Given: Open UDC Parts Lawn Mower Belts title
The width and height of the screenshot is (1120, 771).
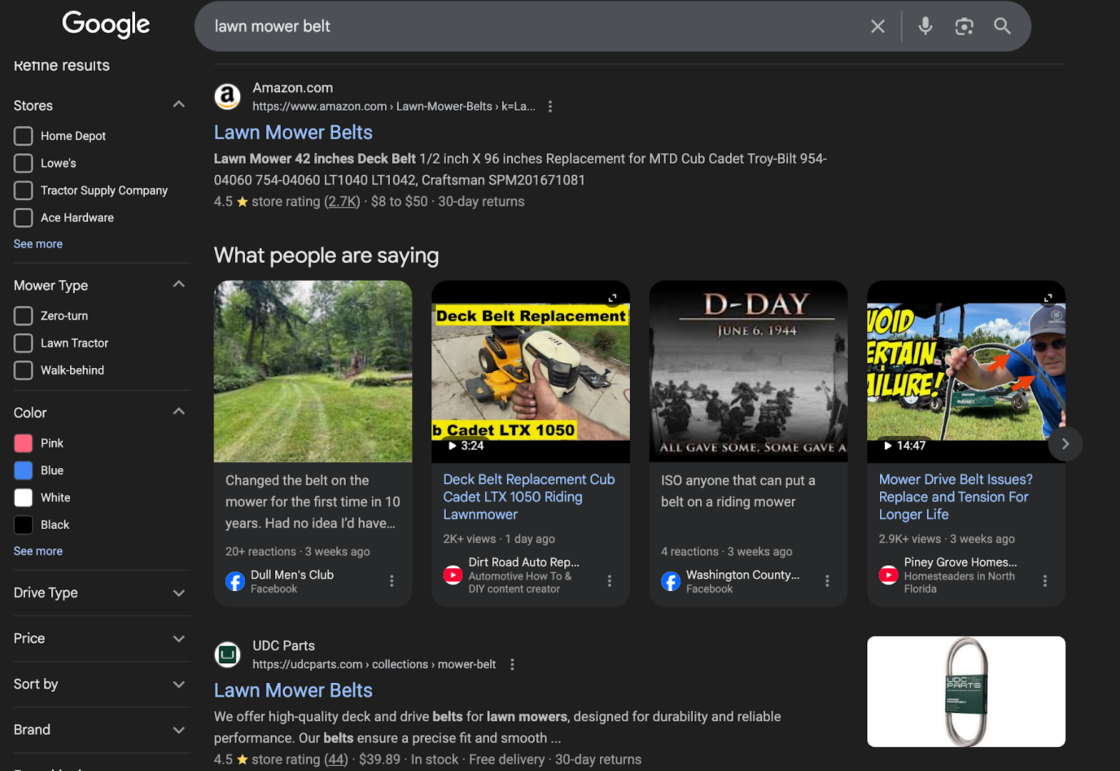Looking at the screenshot, I should click(x=293, y=691).
